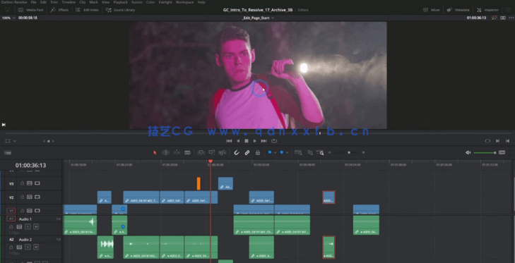This screenshot has height=263, width=515.
Task: Mute the Audio 2 track
Action: 36,247
